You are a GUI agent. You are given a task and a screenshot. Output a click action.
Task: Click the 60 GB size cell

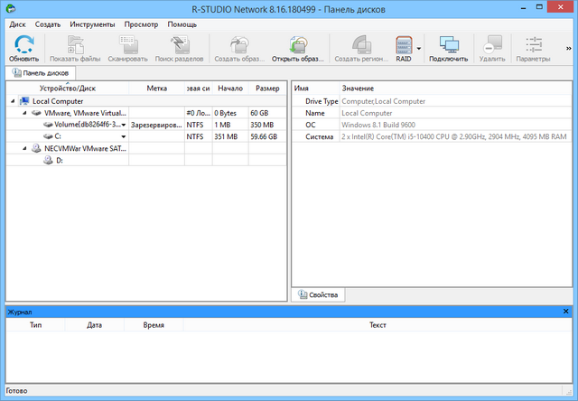[267, 113]
